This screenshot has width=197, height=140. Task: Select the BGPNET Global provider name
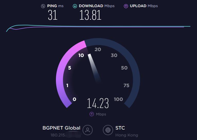pyautogui.click(x=61, y=128)
